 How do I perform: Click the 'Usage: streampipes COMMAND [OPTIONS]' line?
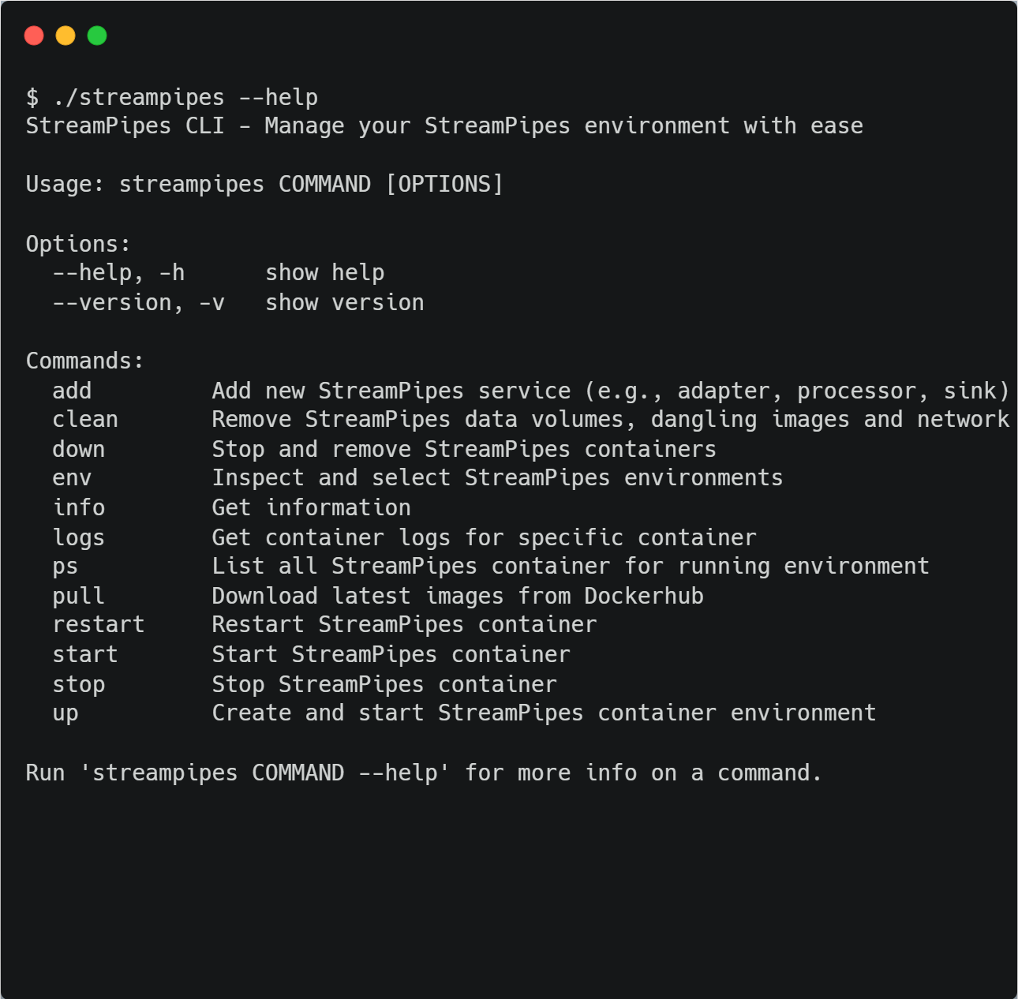[264, 185]
